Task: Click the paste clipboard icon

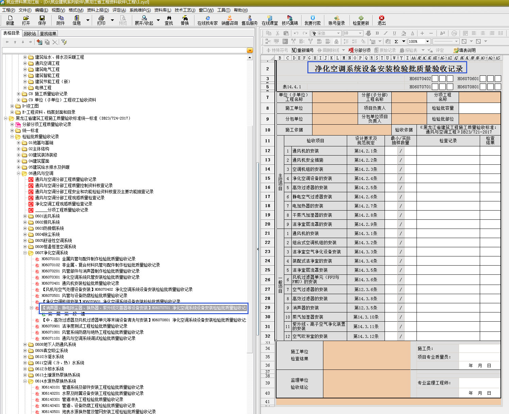Action: [286, 33]
